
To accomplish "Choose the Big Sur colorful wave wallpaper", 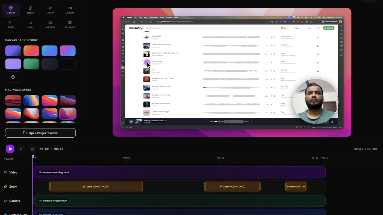I will 49,101.
